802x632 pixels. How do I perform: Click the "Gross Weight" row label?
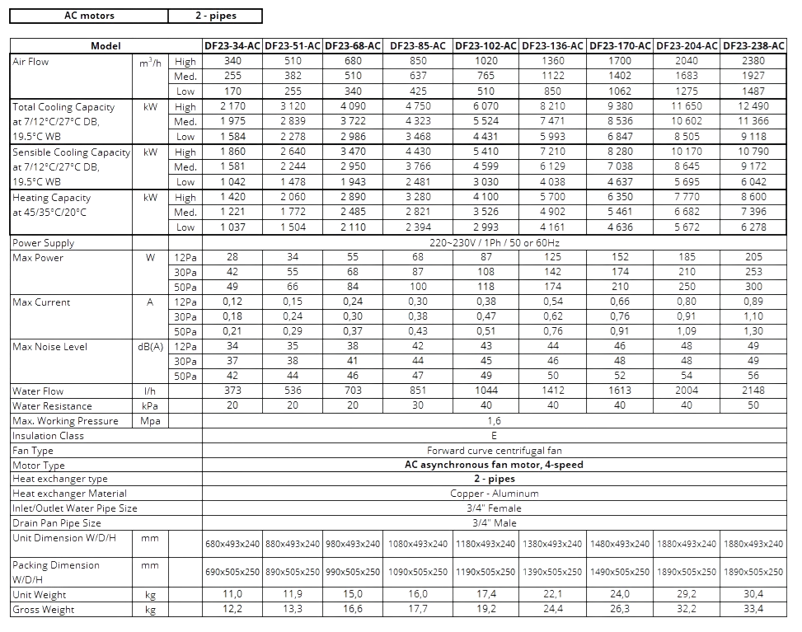pos(44,610)
